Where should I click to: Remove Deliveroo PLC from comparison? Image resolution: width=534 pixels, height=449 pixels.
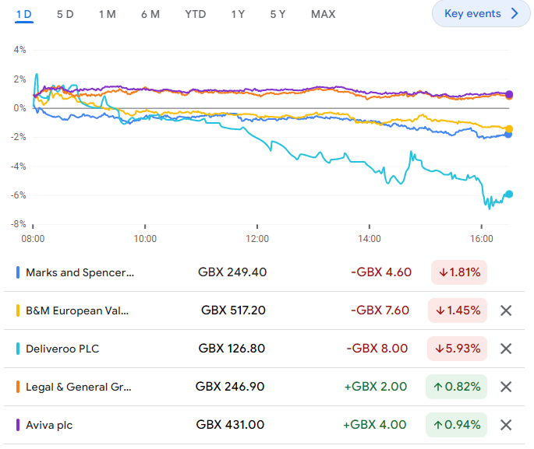(506, 349)
